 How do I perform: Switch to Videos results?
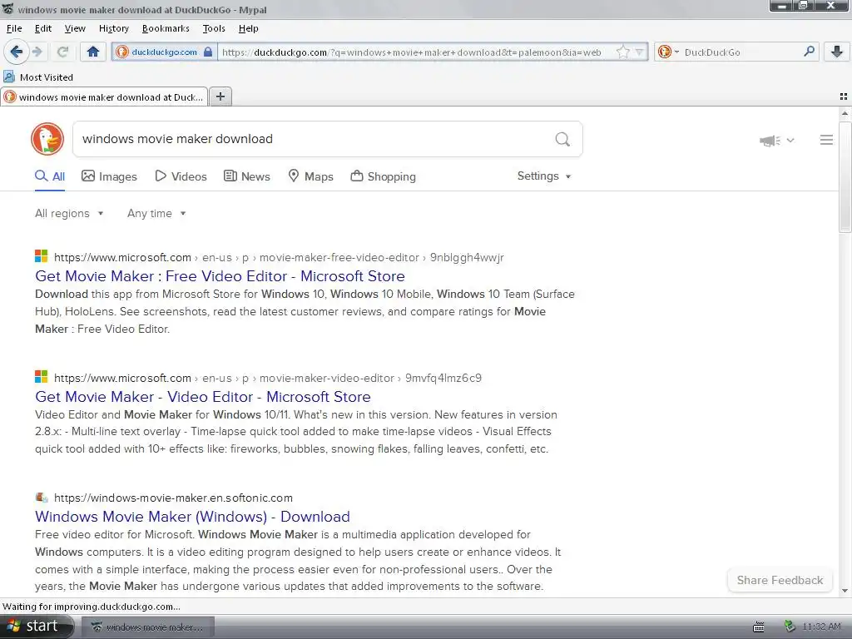(181, 176)
